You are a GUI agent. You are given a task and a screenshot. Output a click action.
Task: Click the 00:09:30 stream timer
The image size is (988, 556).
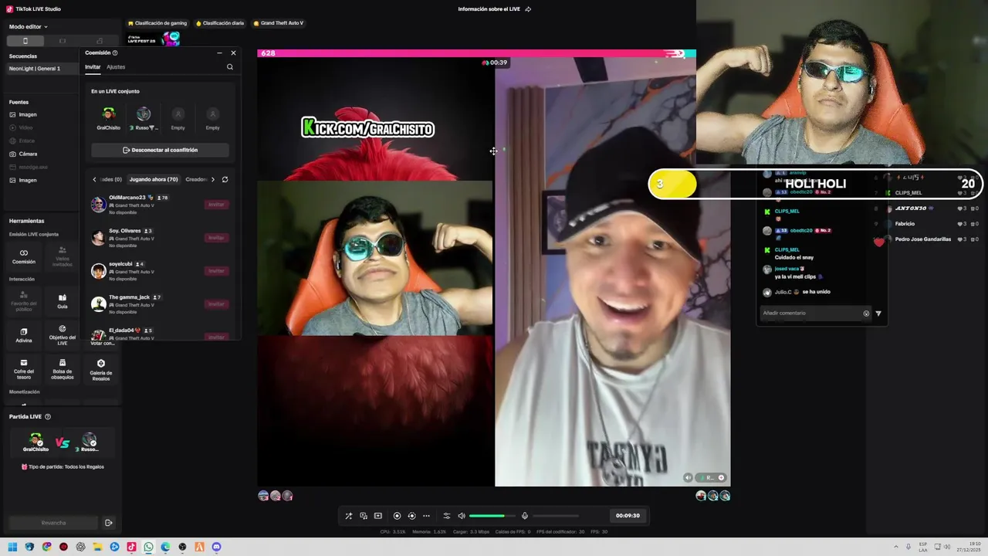pos(628,516)
